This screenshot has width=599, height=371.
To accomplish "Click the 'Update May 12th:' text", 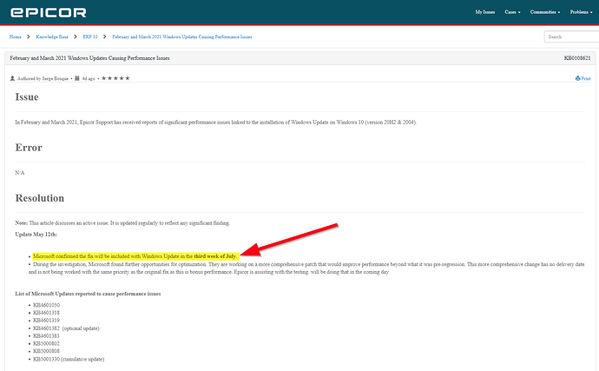I will point(36,235).
